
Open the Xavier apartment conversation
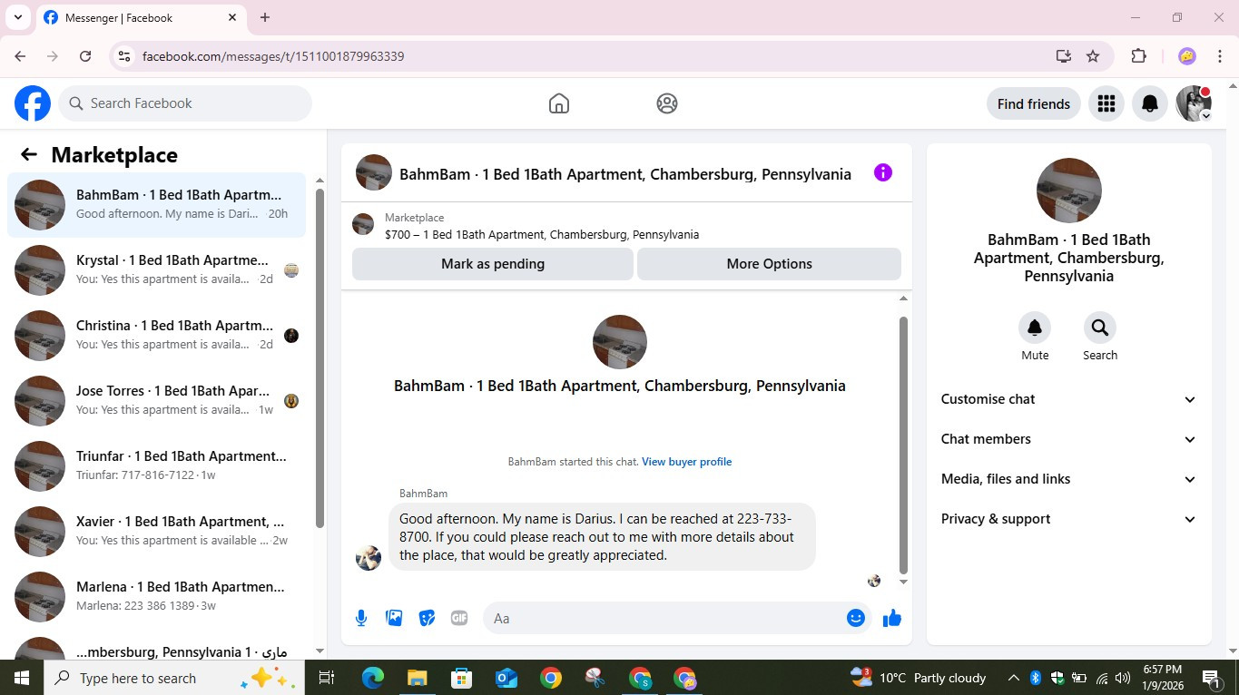[x=156, y=532]
